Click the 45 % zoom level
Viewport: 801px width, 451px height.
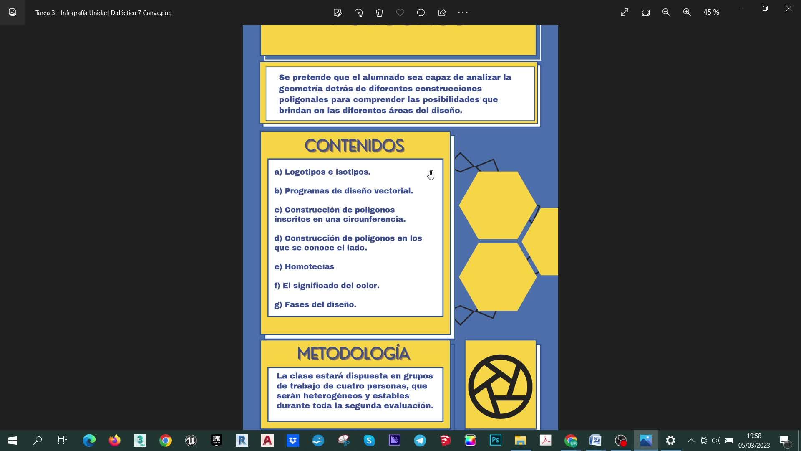pyautogui.click(x=711, y=13)
